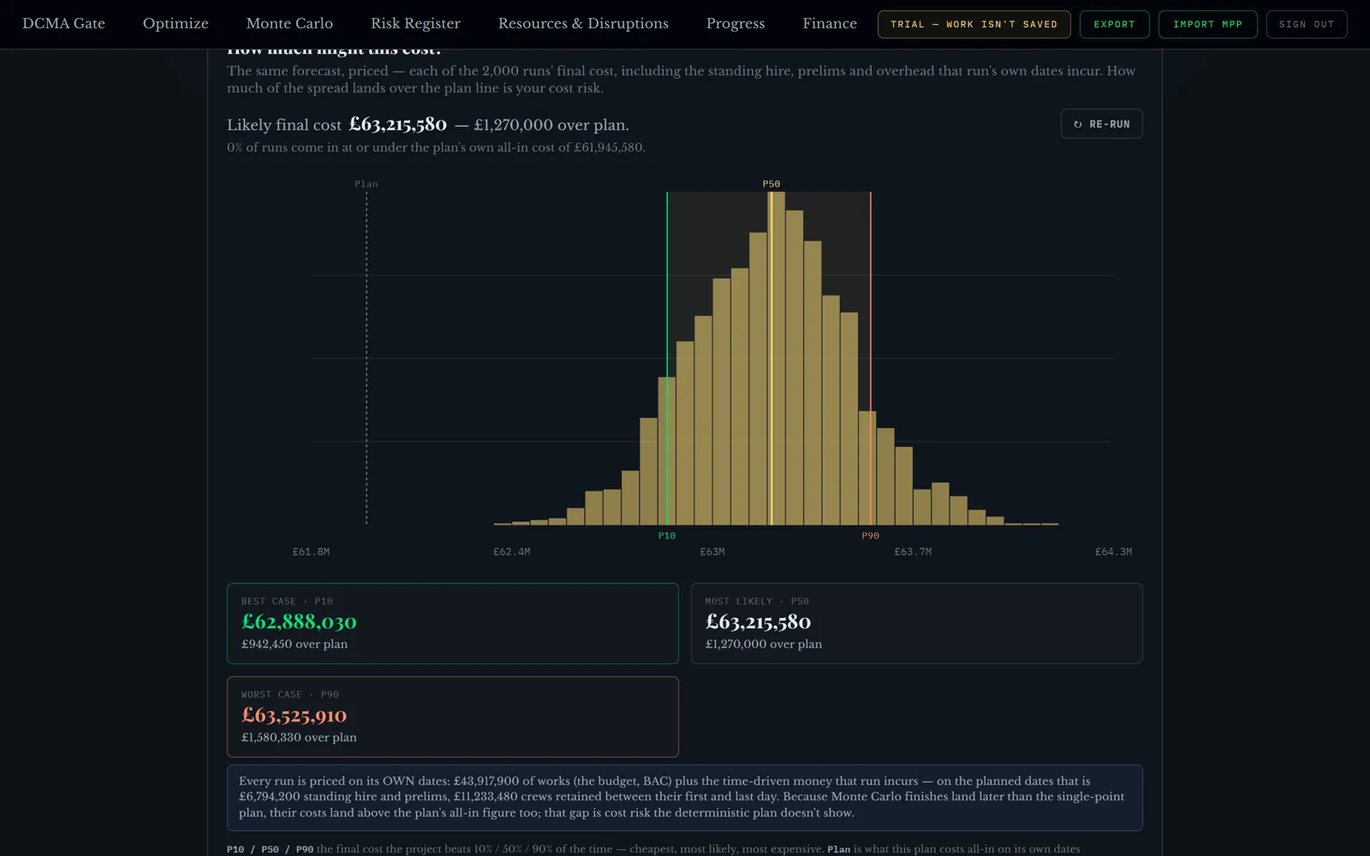Viewport: 1370px width, 856px height.
Task: Click the £63,525,910 worst case value
Action: pyautogui.click(x=294, y=715)
